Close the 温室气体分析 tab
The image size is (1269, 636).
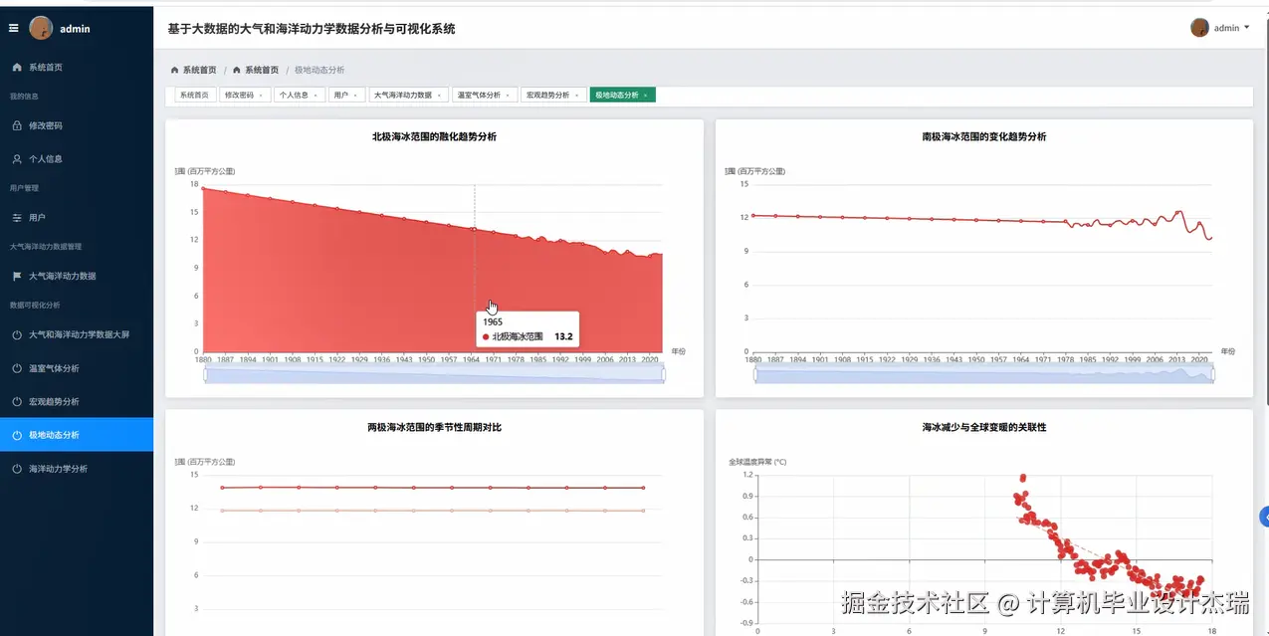pyautogui.click(x=508, y=96)
